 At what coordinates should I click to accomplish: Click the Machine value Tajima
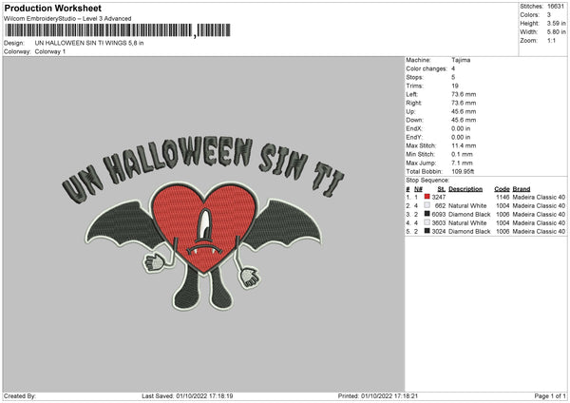coord(462,60)
